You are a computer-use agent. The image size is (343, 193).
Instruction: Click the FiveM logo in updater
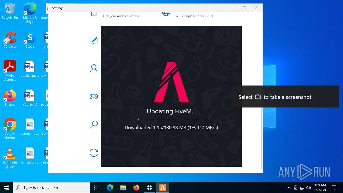click(x=171, y=82)
